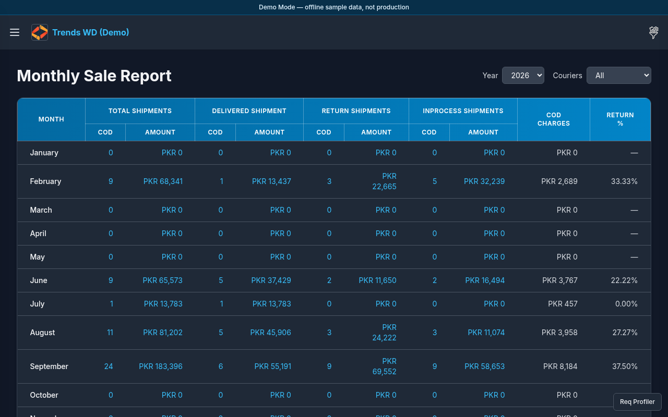Click July return rate 0.00%

click(626, 304)
